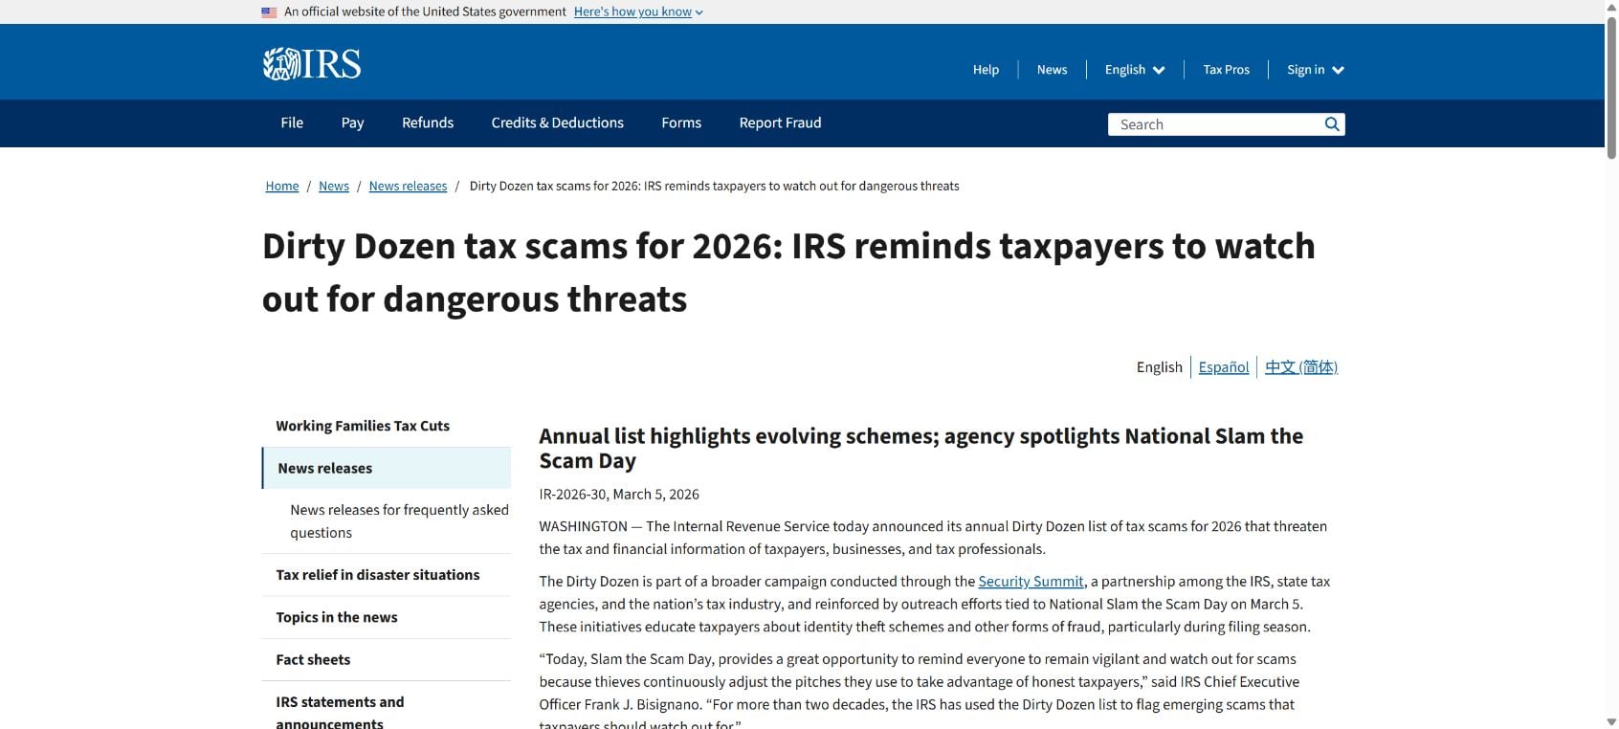
Task: Open the English language dropdown
Action: click(1135, 70)
